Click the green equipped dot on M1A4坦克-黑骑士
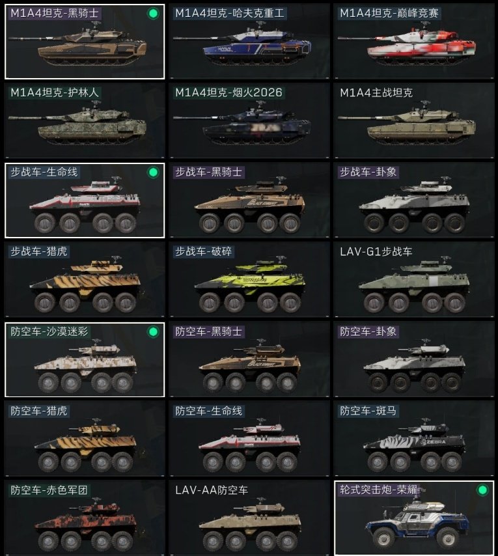498x556 pixels. coord(153,14)
